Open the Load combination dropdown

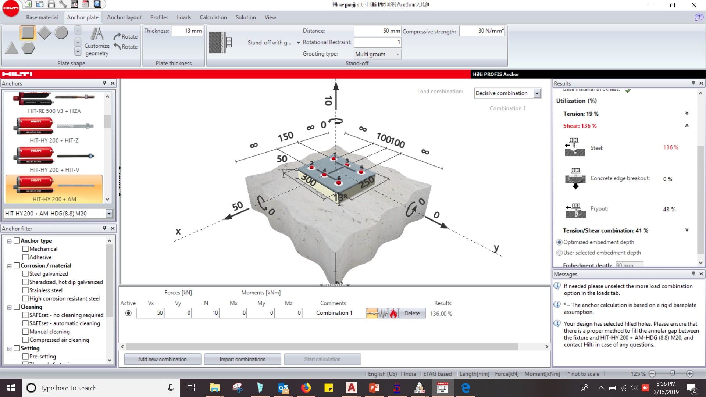(536, 93)
